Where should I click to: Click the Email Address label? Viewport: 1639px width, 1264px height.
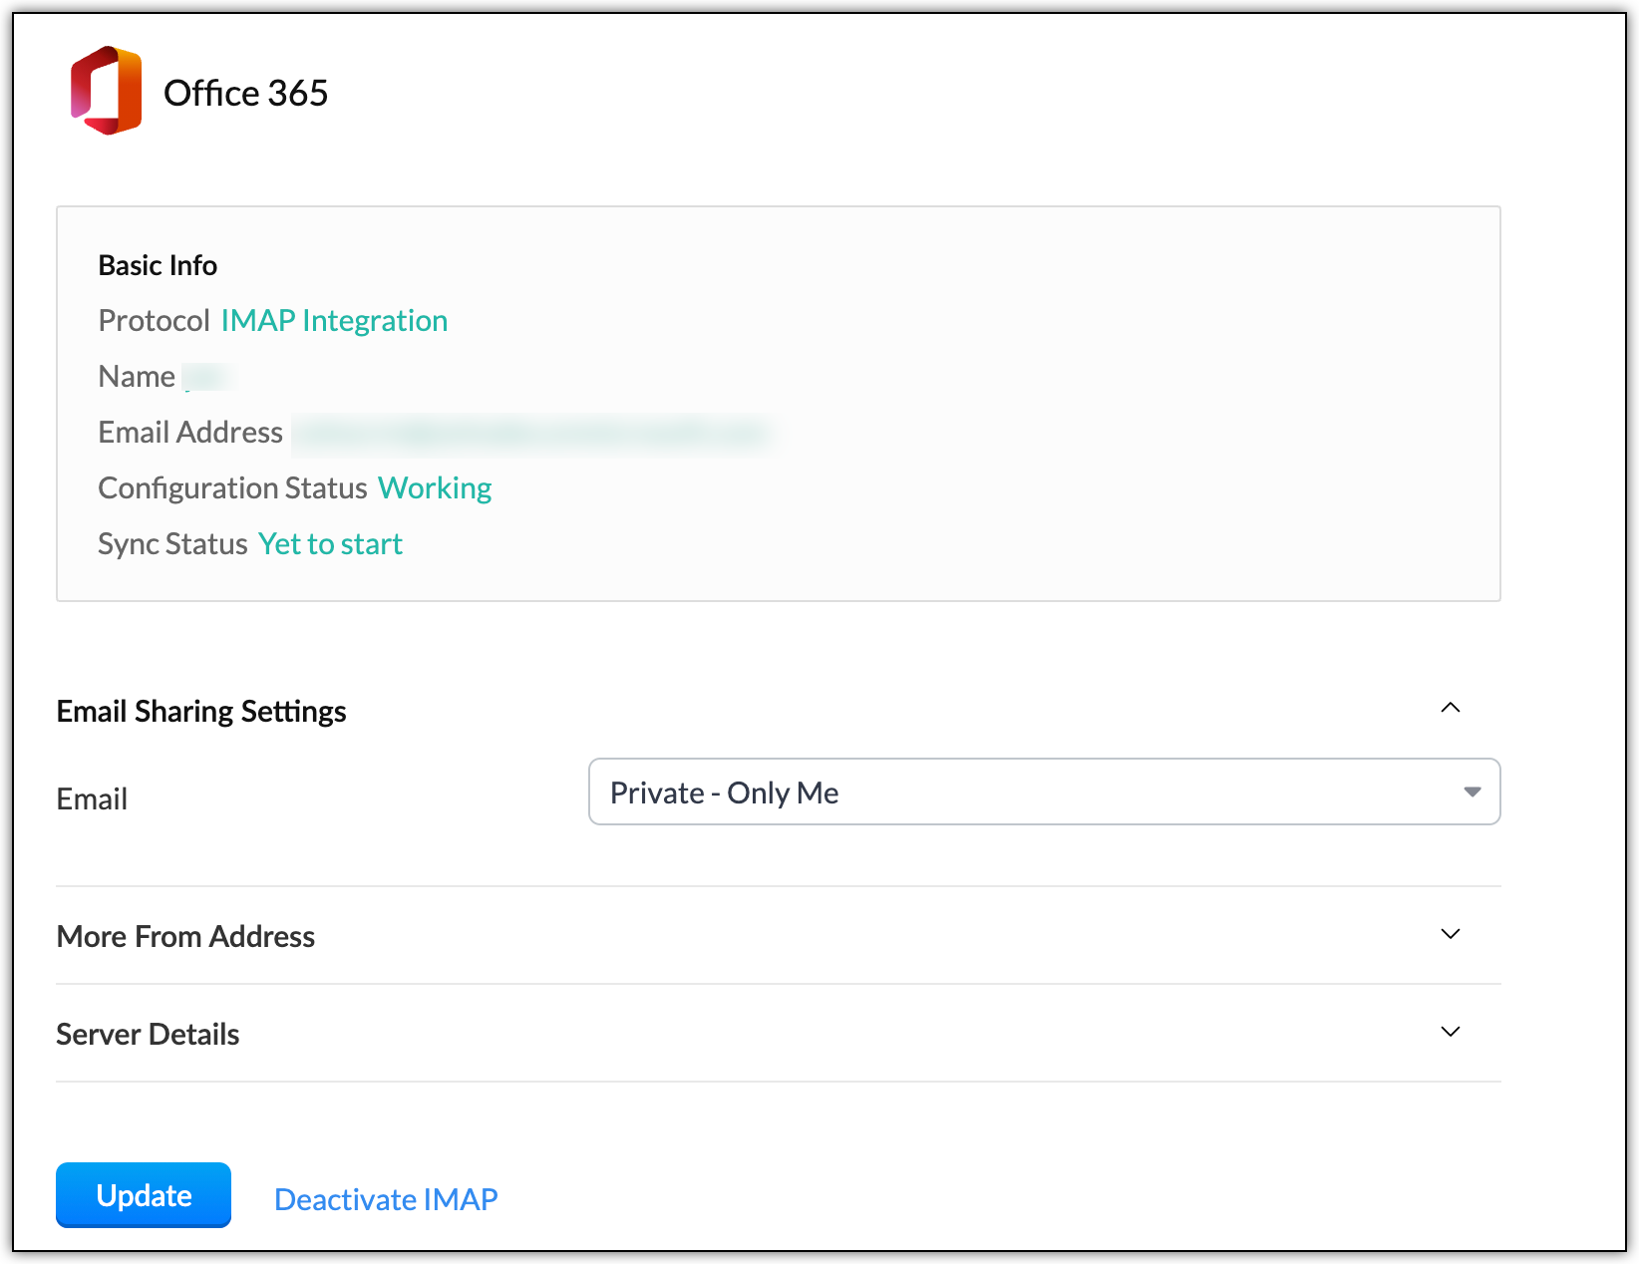coord(190,433)
